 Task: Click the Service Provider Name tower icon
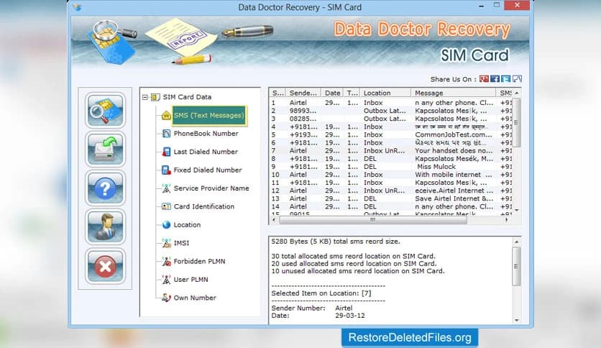point(166,188)
